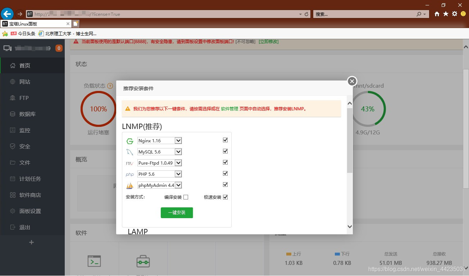Click the load status help question icon
Image resolution: width=469 pixels, height=276 pixels.
pyautogui.click(x=110, y=86)
